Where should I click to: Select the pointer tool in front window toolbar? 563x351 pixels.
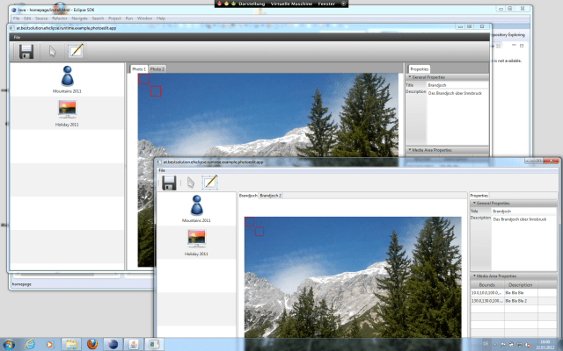[x=191, y=183]
